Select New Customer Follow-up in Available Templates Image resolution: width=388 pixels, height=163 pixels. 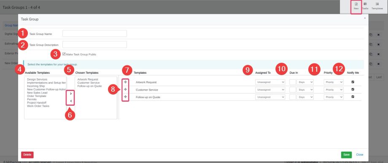click(46, 89)
